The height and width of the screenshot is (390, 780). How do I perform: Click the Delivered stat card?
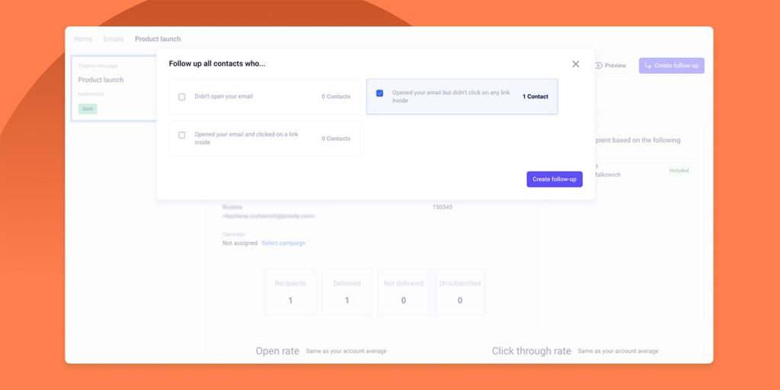(347, 292)
